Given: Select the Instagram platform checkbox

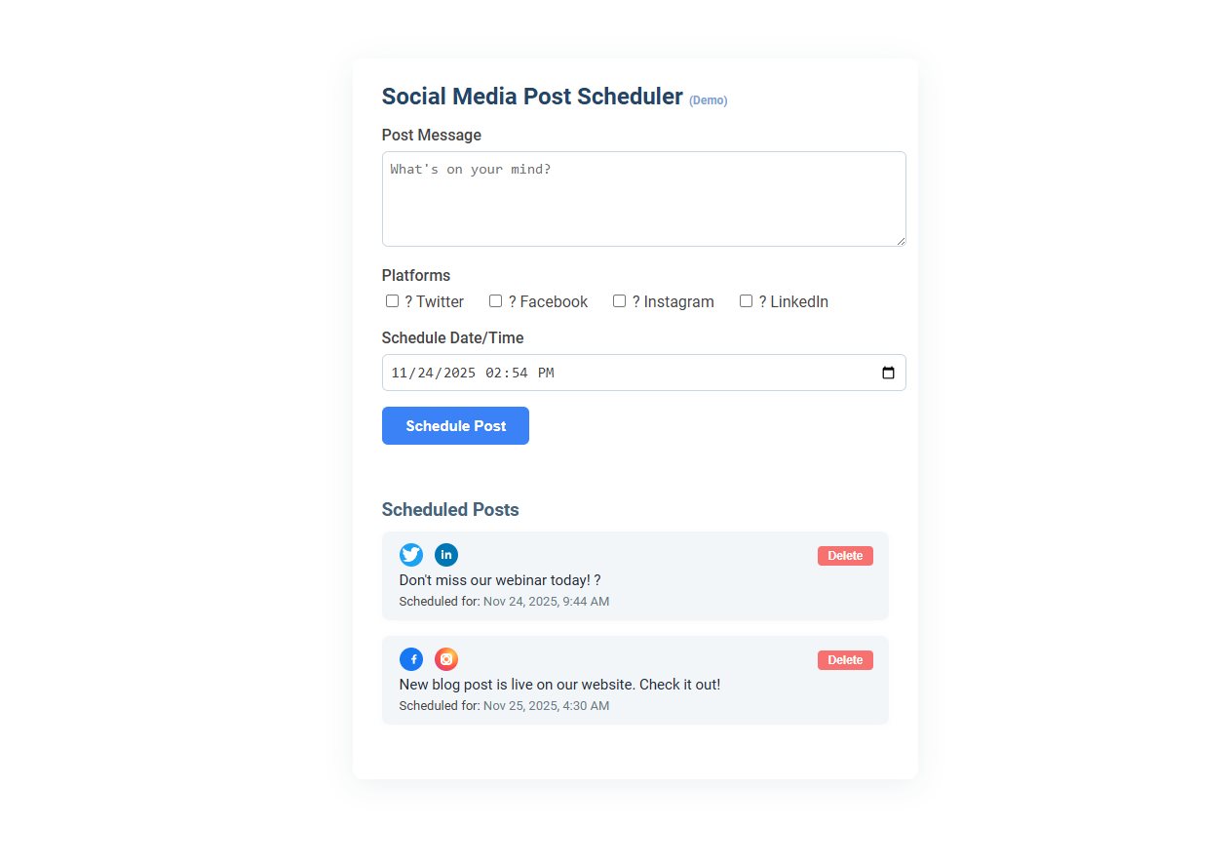Looking at the screenshot, I should tap(620, 300).
